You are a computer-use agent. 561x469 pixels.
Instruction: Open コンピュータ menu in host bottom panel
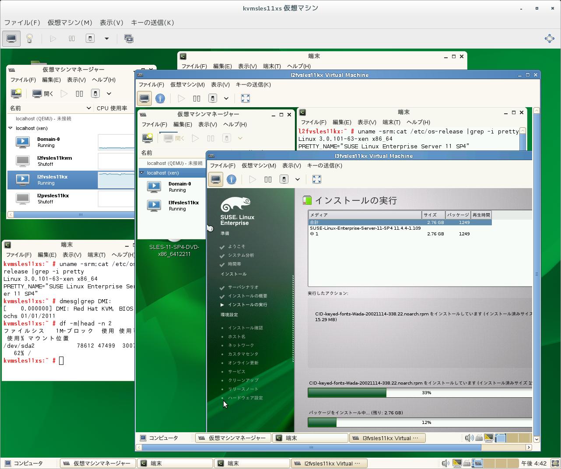pos(24,463)
